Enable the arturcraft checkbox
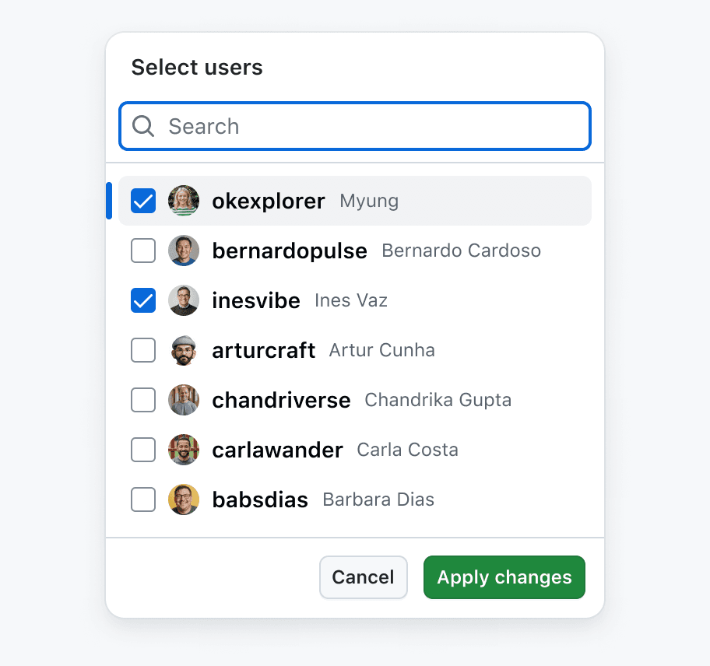The image size is (710, 666). click(143, 350)
